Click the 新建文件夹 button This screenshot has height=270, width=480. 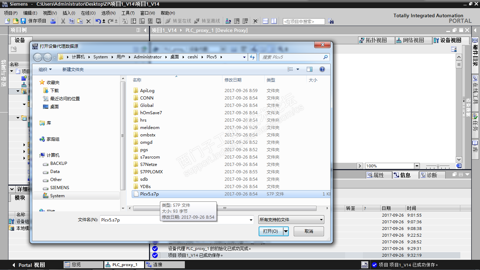click(73, 70)
